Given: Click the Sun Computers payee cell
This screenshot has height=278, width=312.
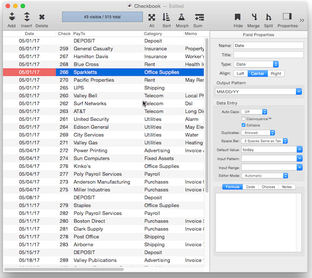Looking at the screenshot, I should [x=91, y=159].
